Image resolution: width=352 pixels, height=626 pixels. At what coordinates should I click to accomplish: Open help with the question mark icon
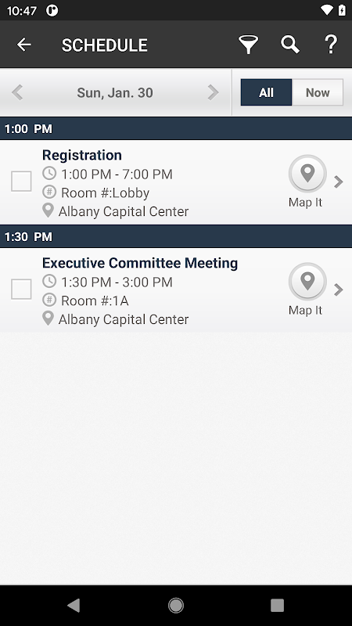pyautogui.click(x=331, y=45)
